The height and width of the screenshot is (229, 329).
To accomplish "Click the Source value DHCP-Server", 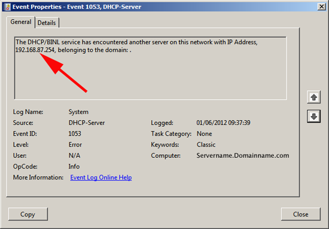I will (87, 123).
